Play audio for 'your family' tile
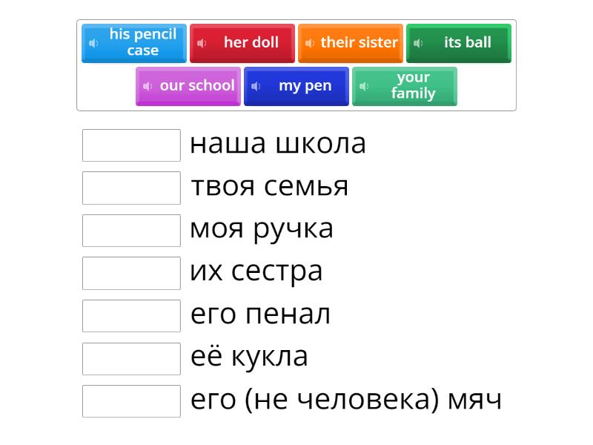The height and width of the screenshot is (445, 593). [x=364, y=86]
